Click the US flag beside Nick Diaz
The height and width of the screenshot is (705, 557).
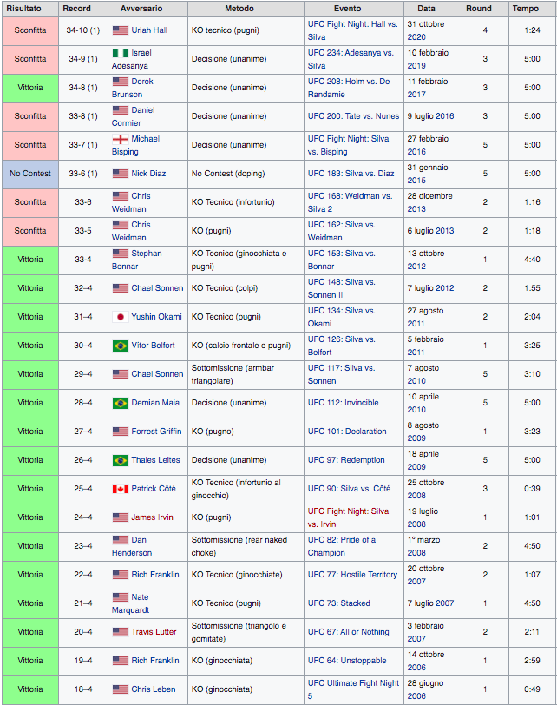pos(121,174)
